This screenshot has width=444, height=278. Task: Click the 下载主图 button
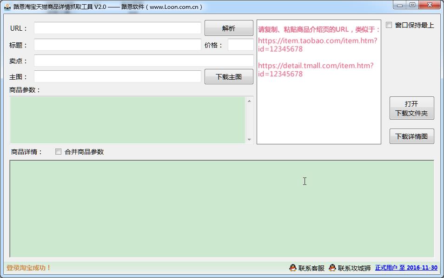[x=229, y=77]
